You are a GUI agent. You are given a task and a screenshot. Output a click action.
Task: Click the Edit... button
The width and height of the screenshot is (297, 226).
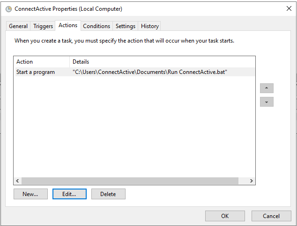[x=69, y=194]
